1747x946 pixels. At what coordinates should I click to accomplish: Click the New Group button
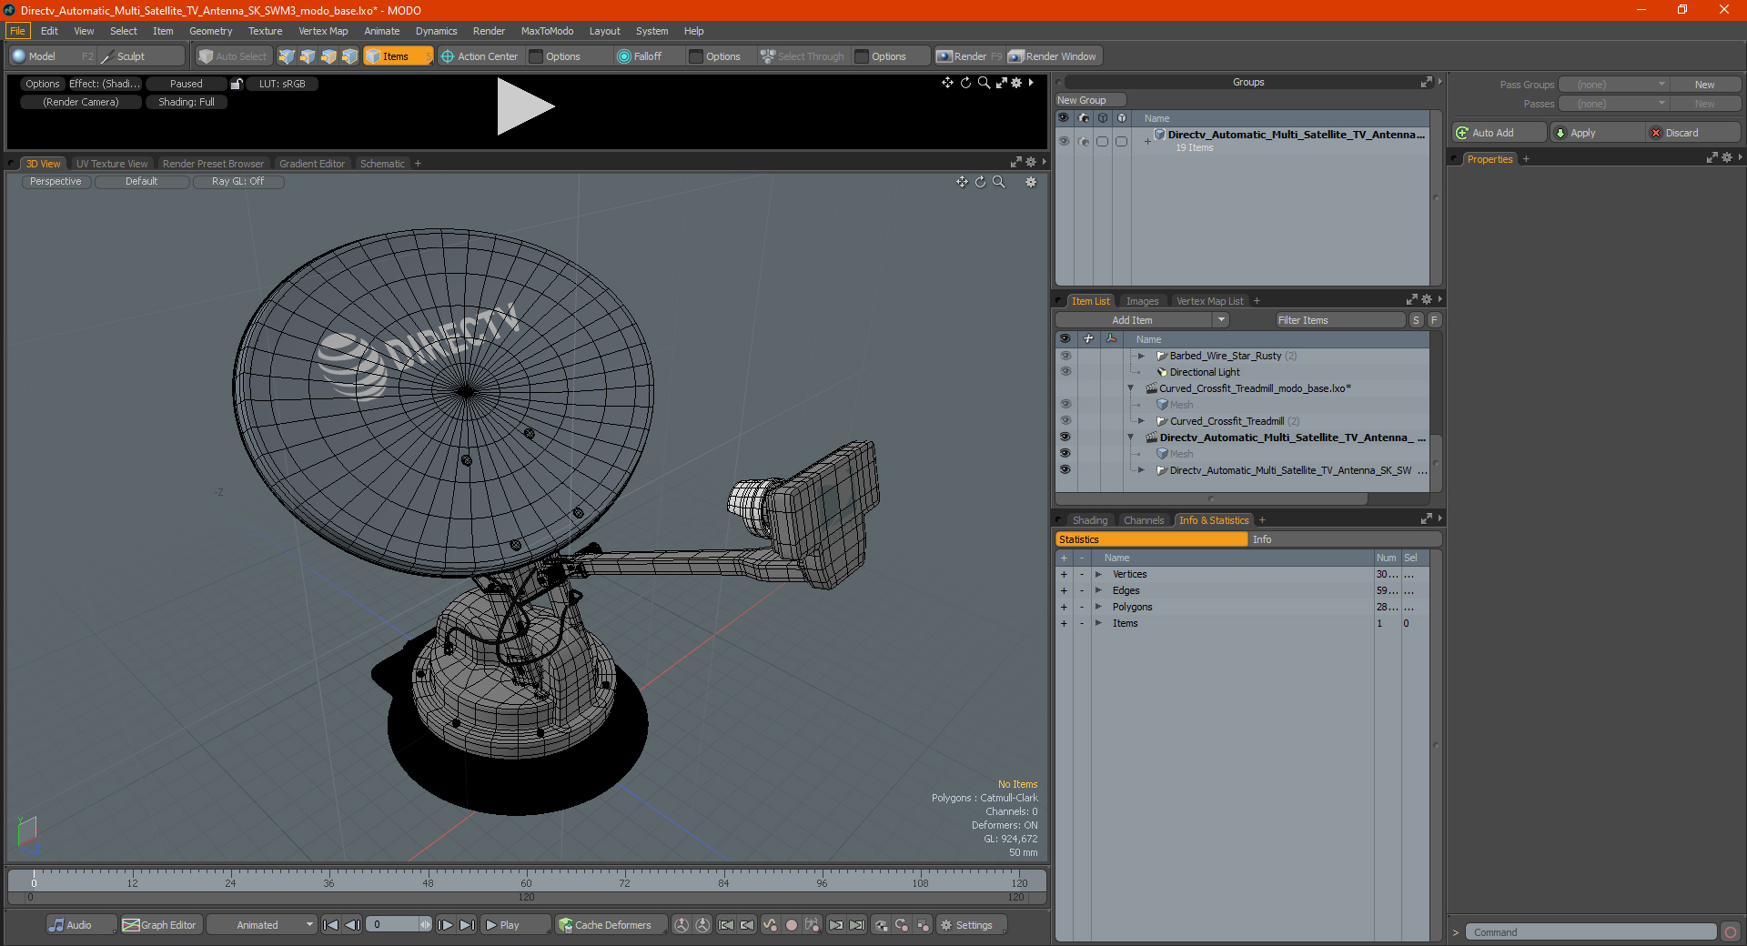[1090, 100]
